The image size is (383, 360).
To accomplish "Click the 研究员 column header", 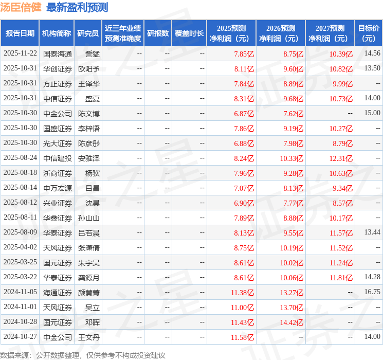I will coord(88,33).
